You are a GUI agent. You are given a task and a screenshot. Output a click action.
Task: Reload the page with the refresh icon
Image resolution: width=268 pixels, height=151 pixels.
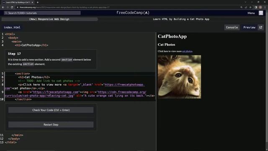[12, 8]
